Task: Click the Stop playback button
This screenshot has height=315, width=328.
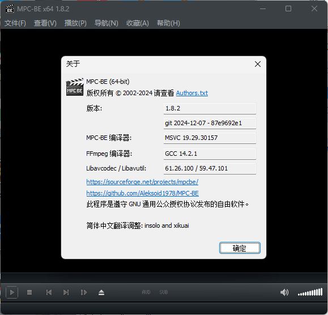Action: point(29,292)
